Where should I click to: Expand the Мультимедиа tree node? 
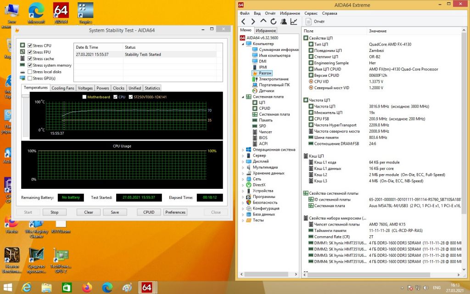tap(243, 167)
